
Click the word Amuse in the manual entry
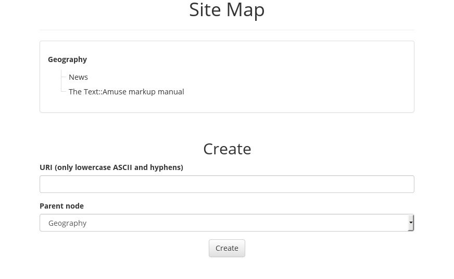coord(115,92)
